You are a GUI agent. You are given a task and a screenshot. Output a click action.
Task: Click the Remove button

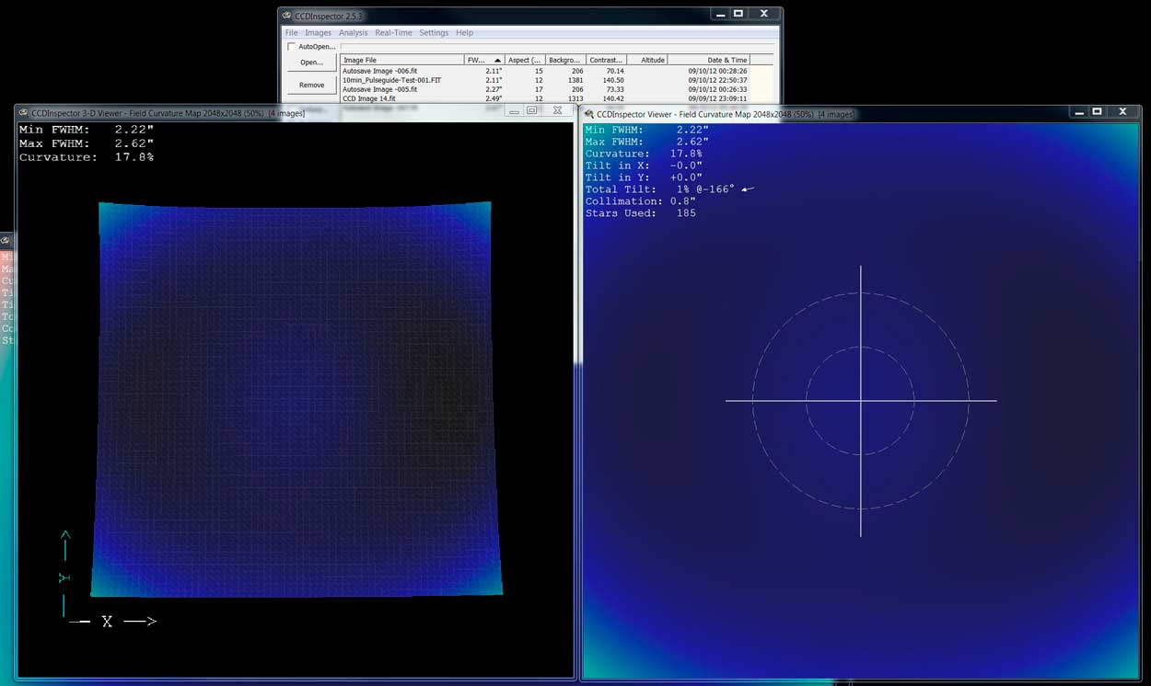click(x=311, y=85)
